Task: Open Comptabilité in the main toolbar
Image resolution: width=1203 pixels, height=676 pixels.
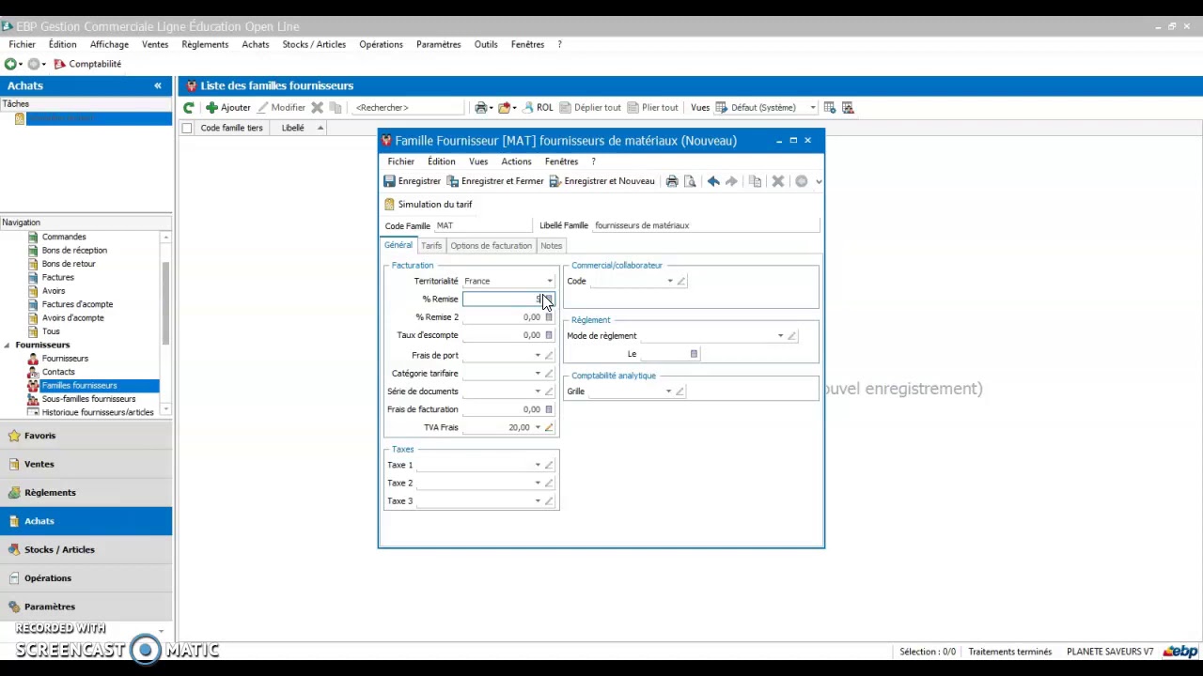Action: pos(87,64)
